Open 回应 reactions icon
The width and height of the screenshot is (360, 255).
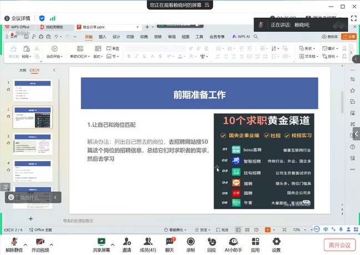pyautogui.click(x=211, y=242)
